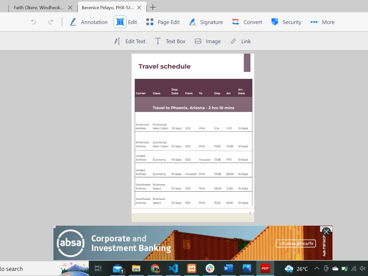Choose the Text Box tool
Image resolution: width=368 pixels, height=276 pixels.
click(170, 41)
